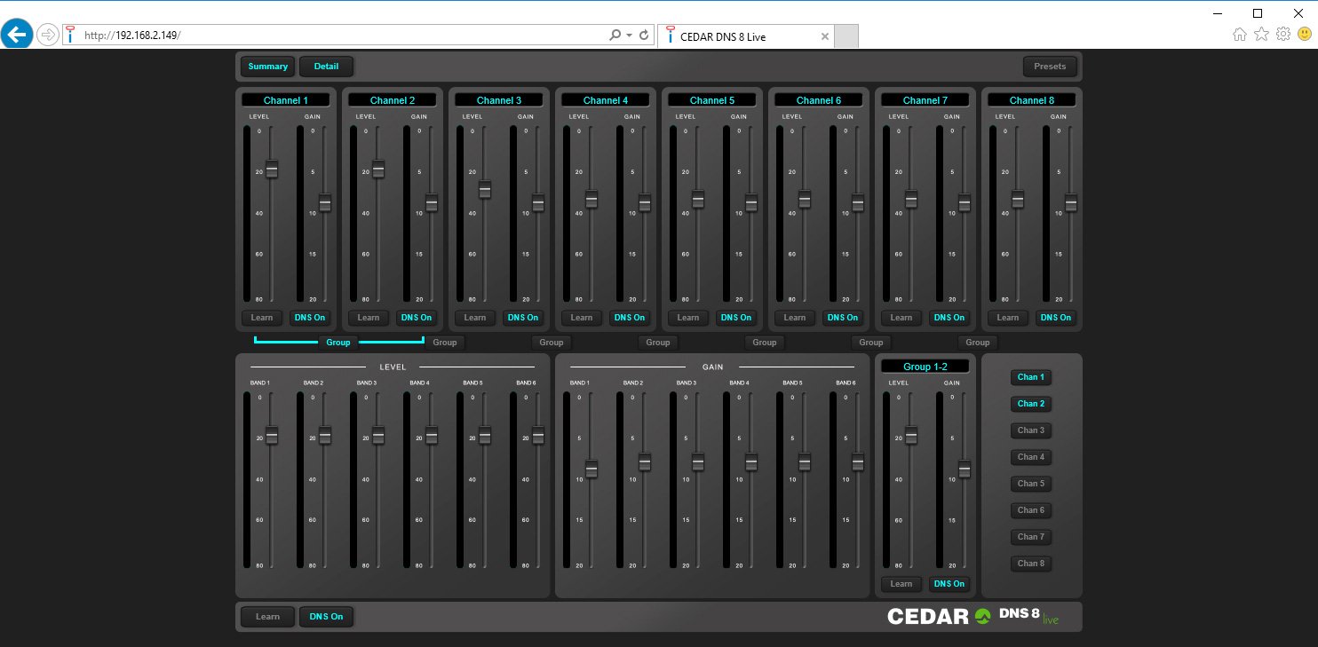Click Learn under Channel 1
The width and height of the screenshot is (1318, 647).
tap(262, 318)
